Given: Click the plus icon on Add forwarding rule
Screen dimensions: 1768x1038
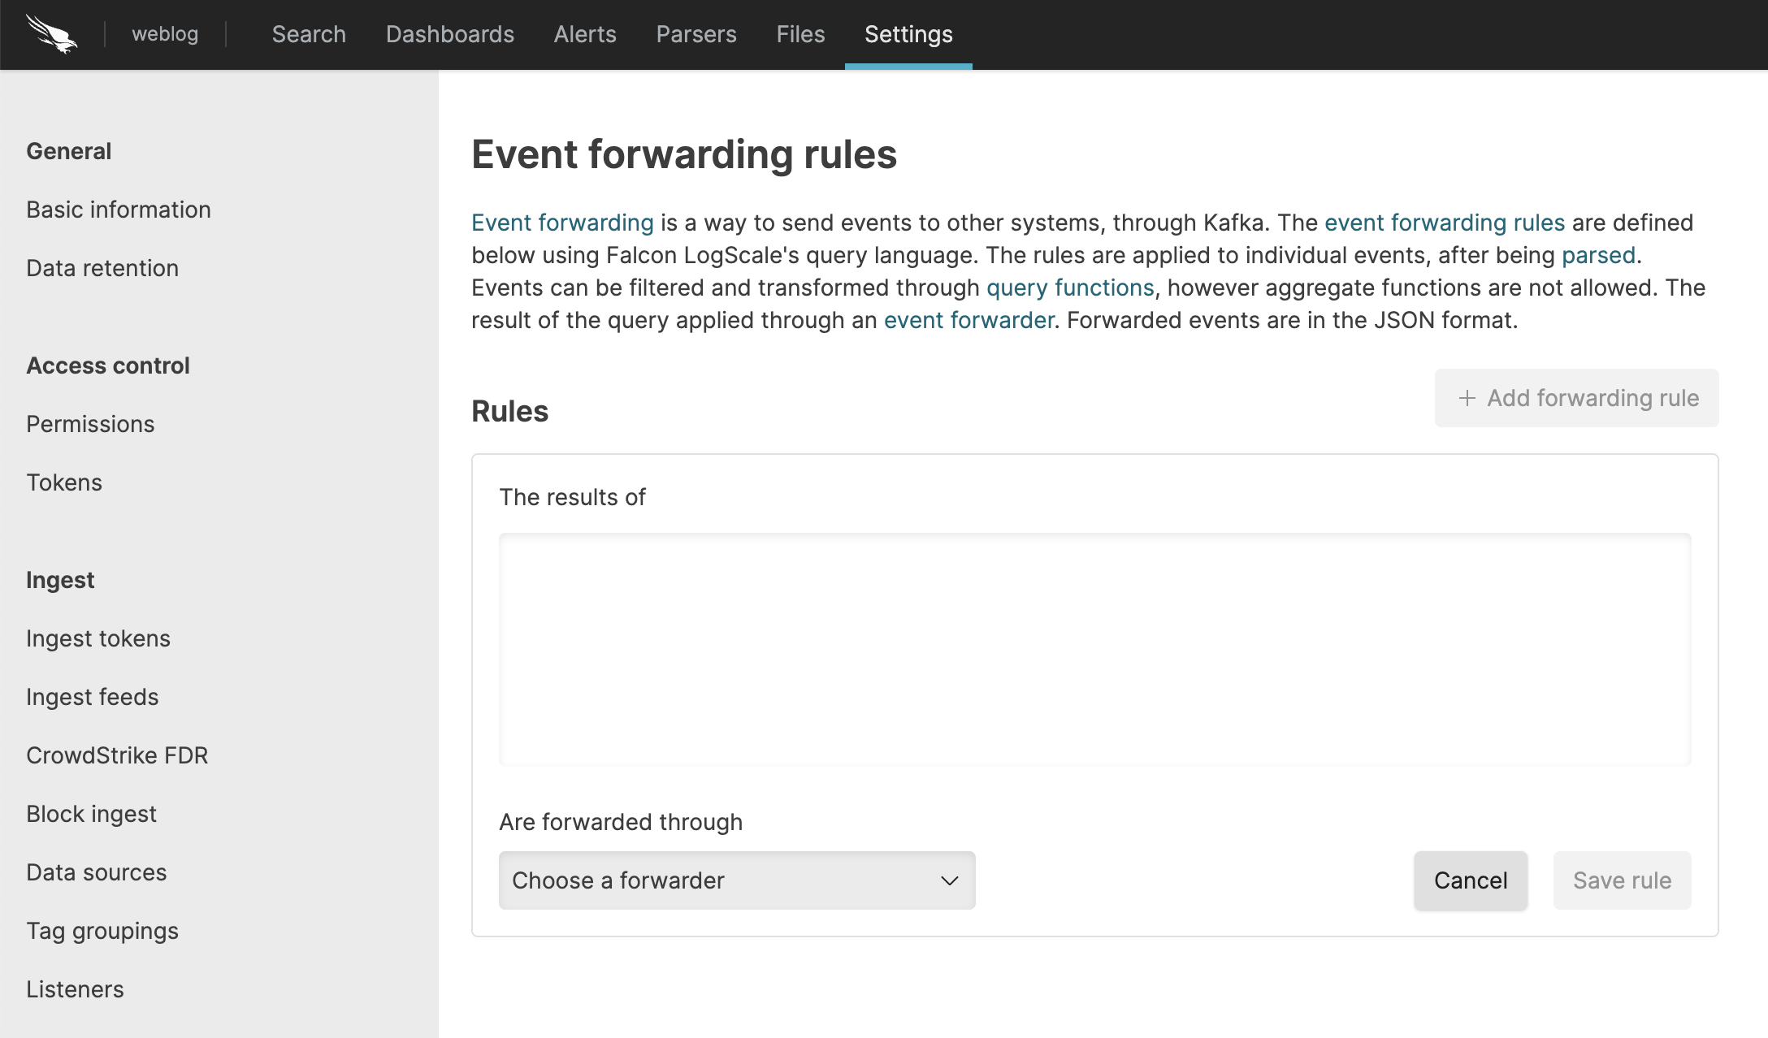Looking at the screenshot, I should point(1467,398).
